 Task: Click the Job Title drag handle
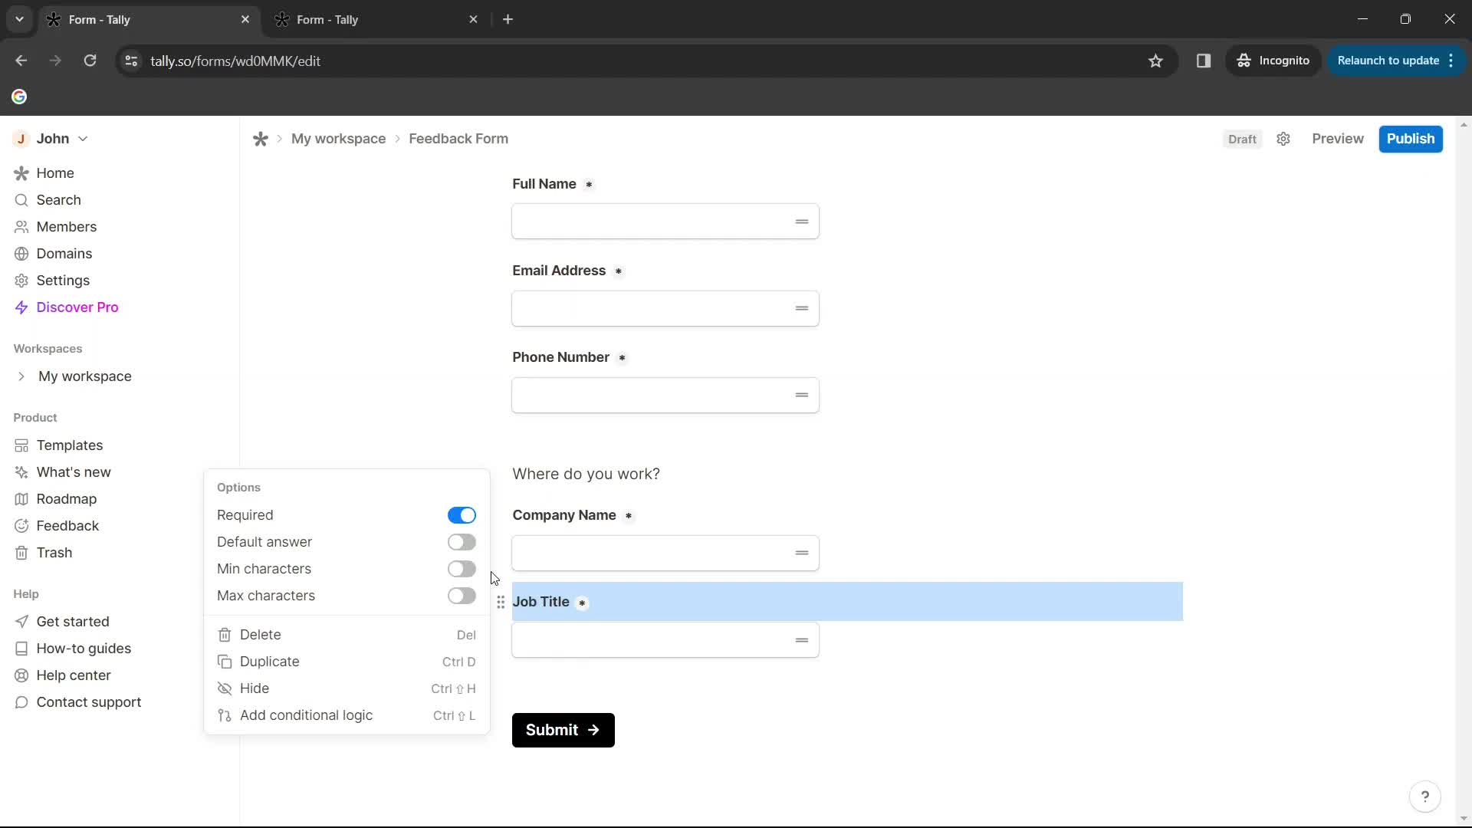coord(501,603)
